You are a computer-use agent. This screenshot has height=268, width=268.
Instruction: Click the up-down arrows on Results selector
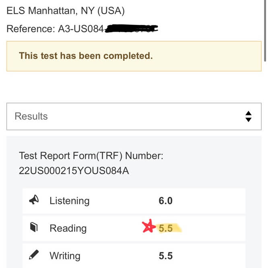[x=248, y=116]
